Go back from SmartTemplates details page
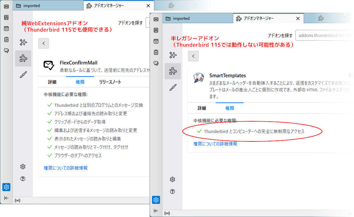354x217 pixels. 193,56
